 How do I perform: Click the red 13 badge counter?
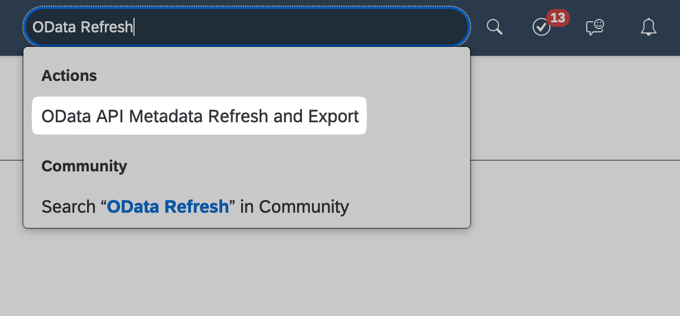tap(558, 18)
